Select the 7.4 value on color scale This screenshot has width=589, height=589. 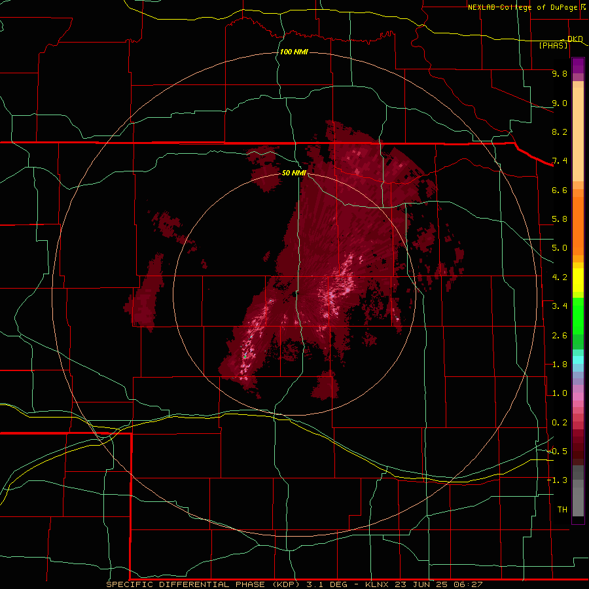560,161
